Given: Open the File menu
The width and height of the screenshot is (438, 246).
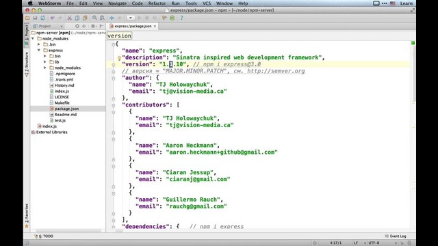Looking at the screenshot, I should pos(70,3).
